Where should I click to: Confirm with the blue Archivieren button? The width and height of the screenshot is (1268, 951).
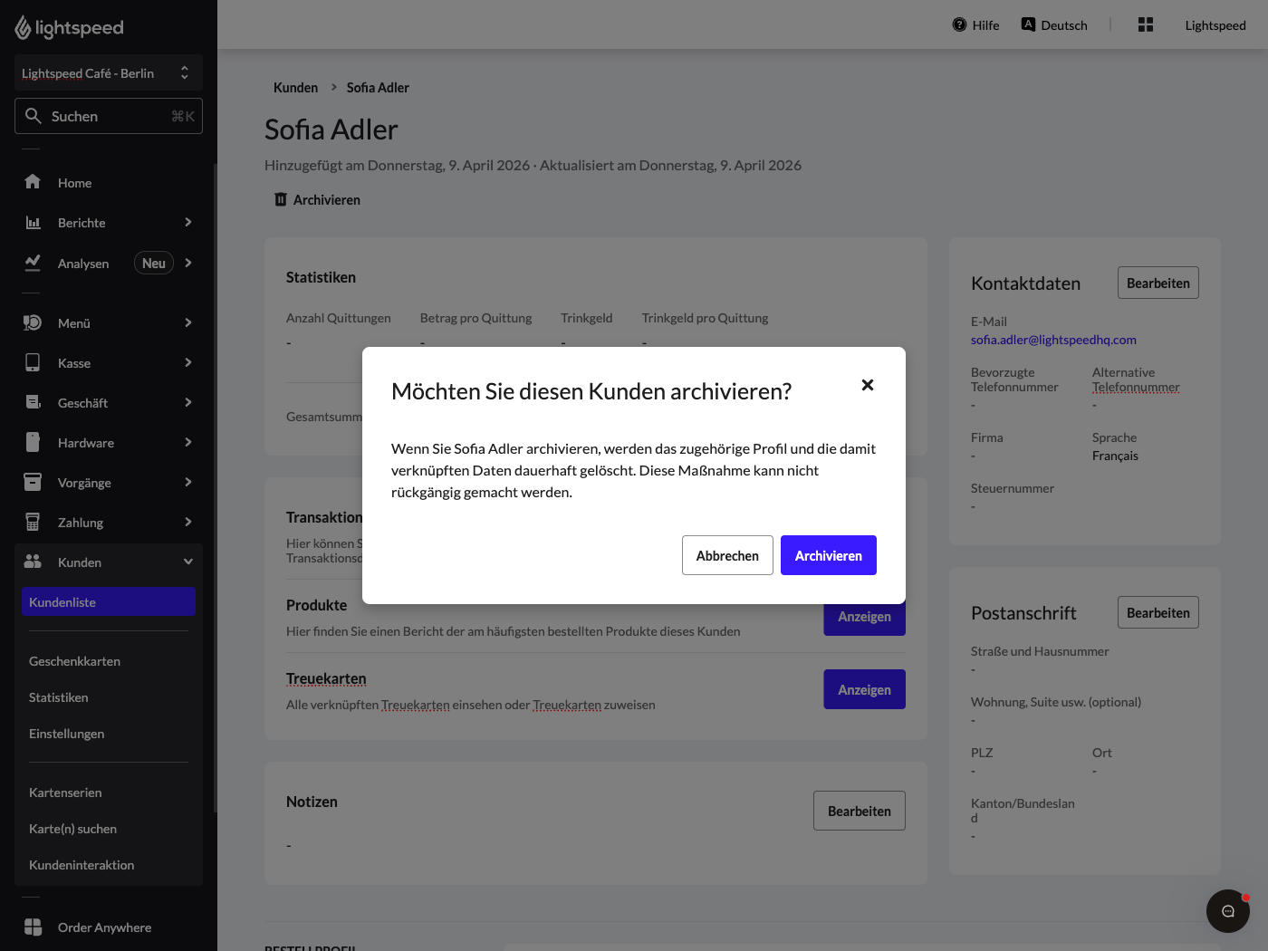pos(829,555)
